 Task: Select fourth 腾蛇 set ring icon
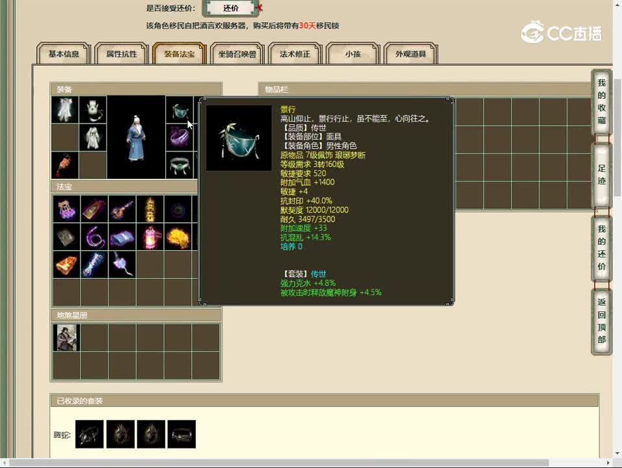coord(182,434)
